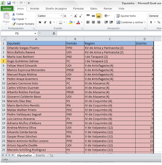Go to first sheet with tab navigation arrow
162x165 pixels.
2,155
